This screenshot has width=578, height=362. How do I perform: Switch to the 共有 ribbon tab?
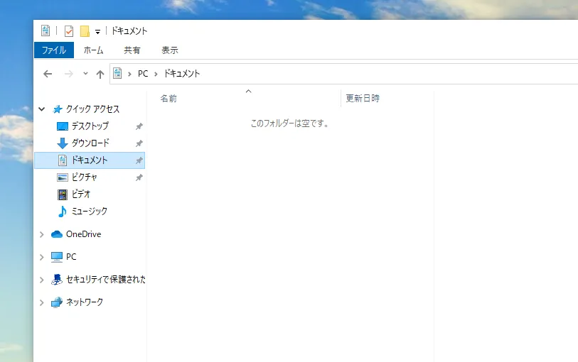tap(132, 50)
